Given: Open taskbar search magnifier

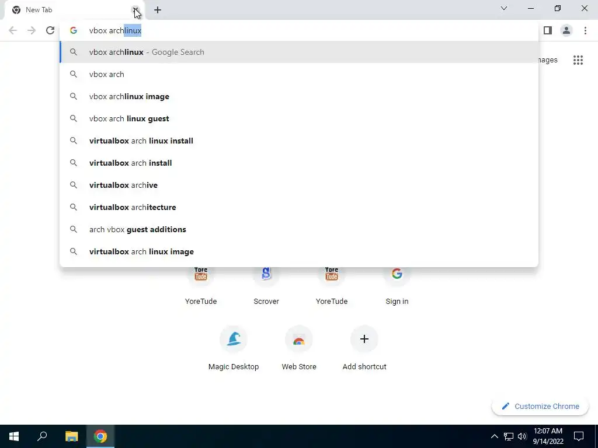Looking at the screenshot, I should pyautogui.click(x=42, y=436).
